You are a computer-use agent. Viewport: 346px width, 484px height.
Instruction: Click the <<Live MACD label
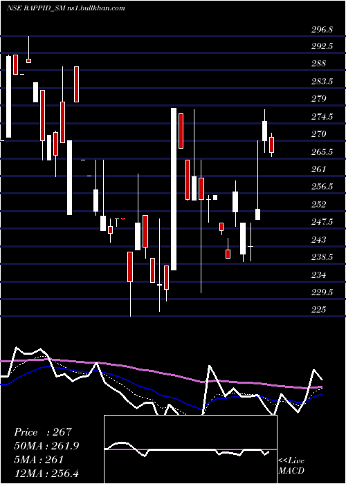[291, 466]
